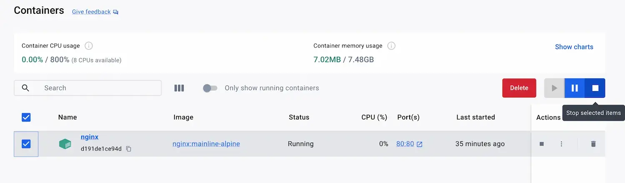Toggle Only show running containers
This screenshot has height=183, width=625.
(210, 88)
